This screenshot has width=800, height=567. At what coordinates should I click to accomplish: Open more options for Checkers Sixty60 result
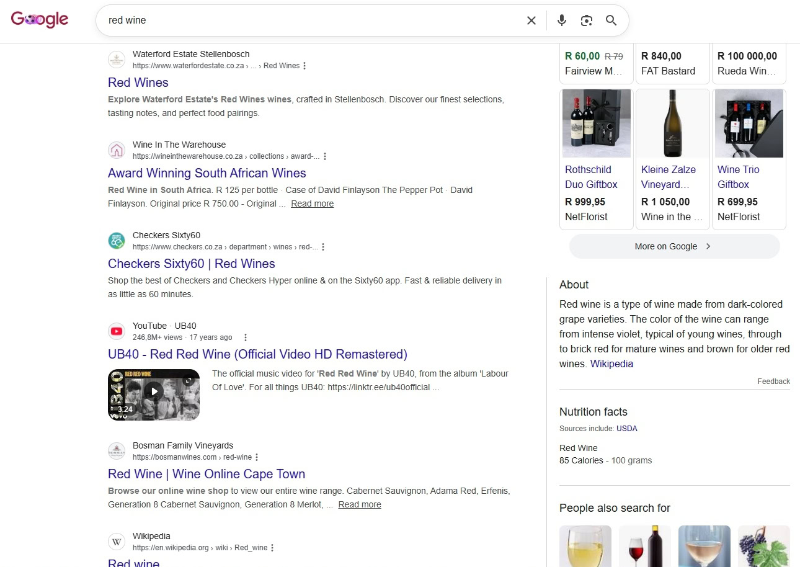[x=323, y=247]
